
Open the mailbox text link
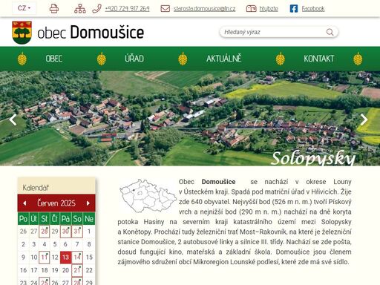269,9
